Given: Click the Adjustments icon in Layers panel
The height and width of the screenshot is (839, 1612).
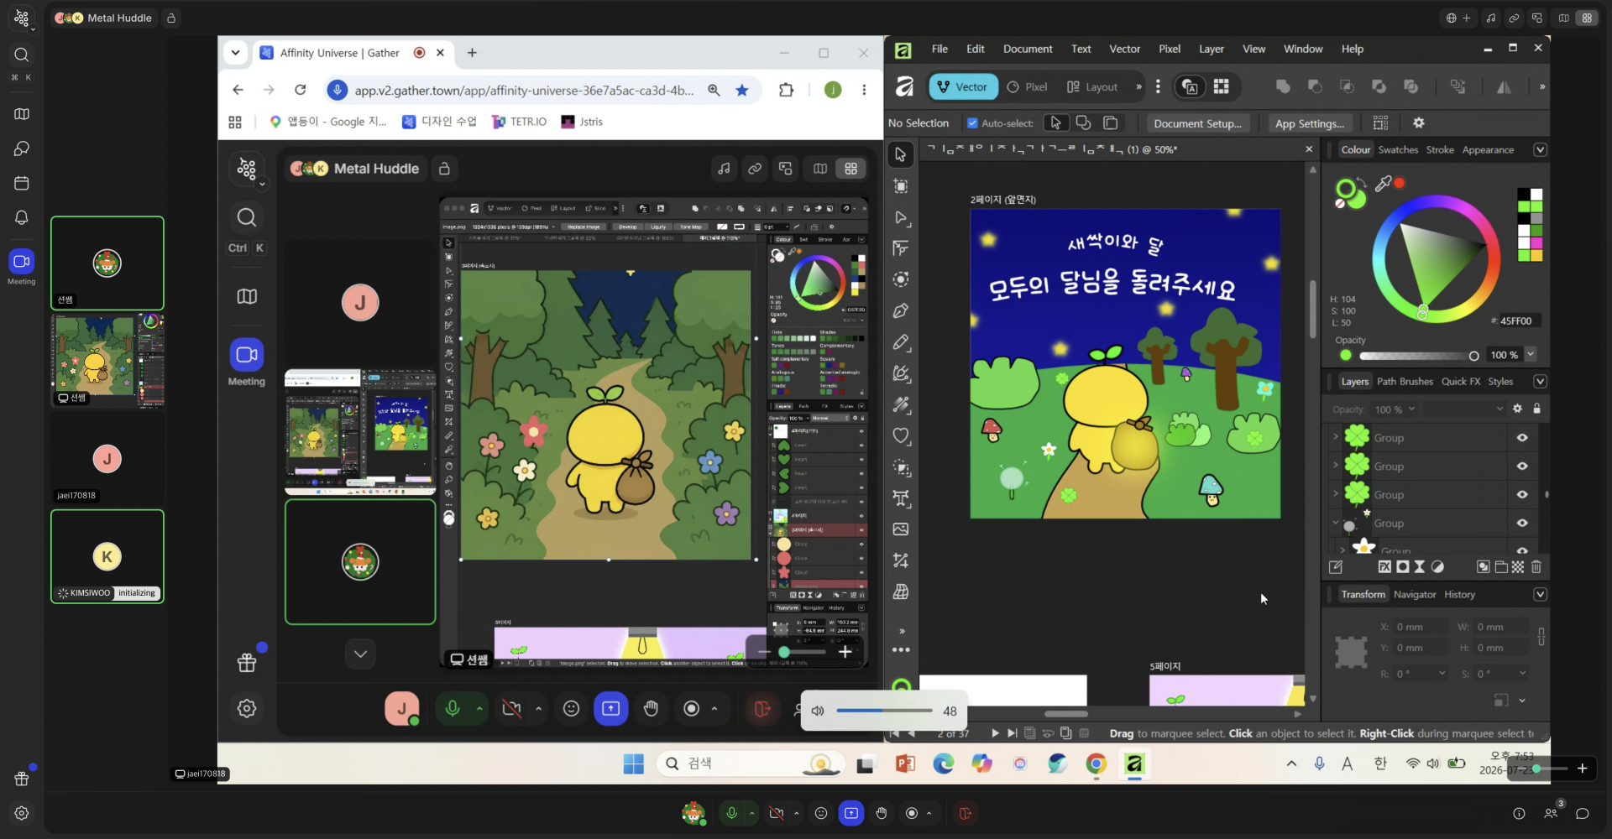Looking at the screenshot, I should pyautogui.click(x=1437, y=567).
